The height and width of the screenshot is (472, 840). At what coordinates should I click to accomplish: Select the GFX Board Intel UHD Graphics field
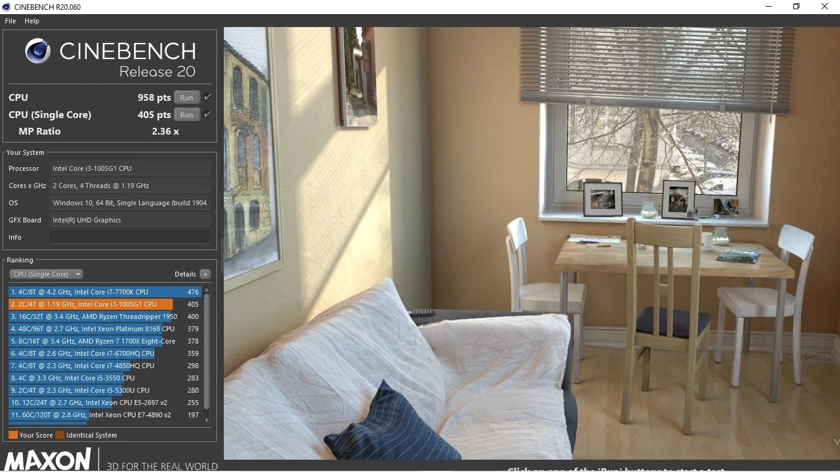tap(130, 220)
